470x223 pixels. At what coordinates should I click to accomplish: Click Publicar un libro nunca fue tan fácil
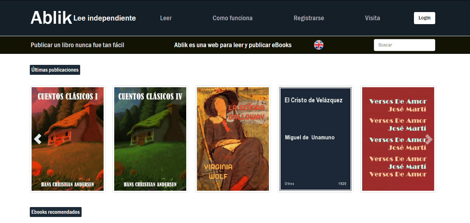[77, 45]
